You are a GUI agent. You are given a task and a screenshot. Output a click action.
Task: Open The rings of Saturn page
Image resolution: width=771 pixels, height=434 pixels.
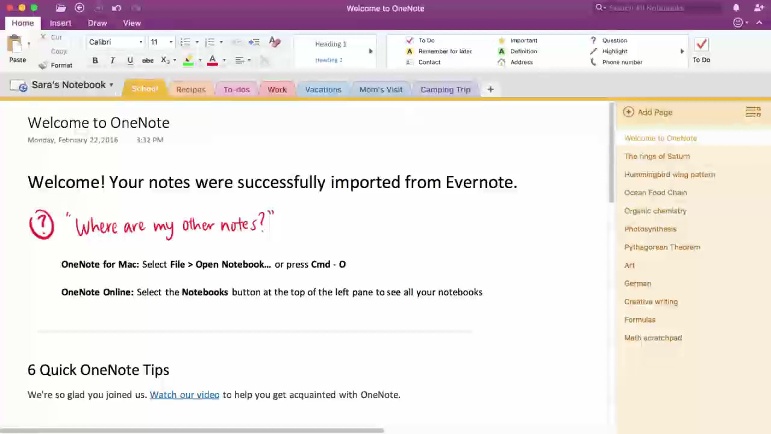point(657,156)
